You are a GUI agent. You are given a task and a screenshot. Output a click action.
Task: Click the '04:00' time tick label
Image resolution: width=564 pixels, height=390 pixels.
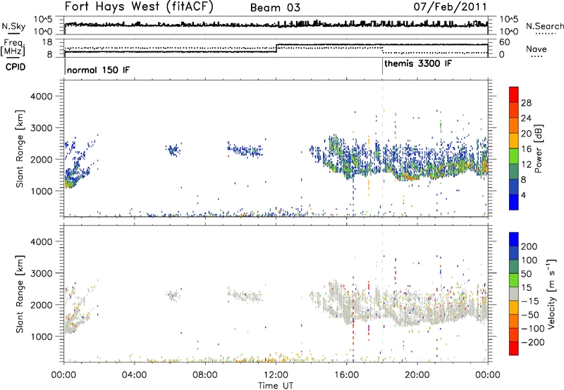pos(134,375)
